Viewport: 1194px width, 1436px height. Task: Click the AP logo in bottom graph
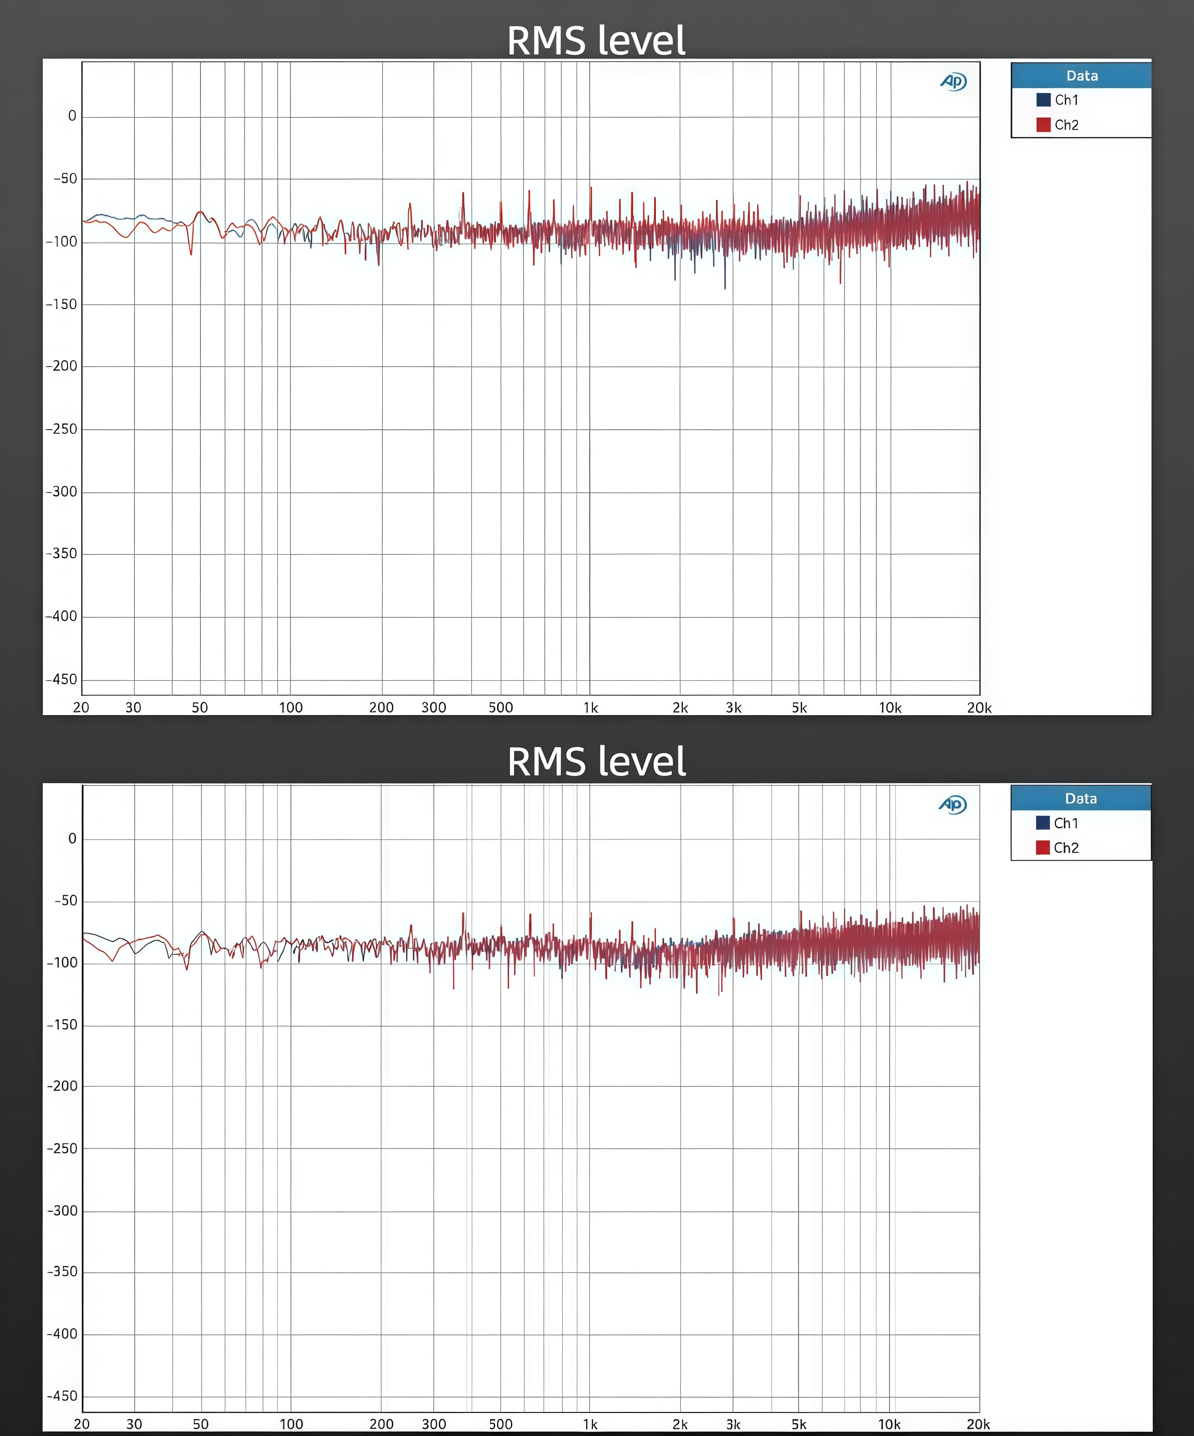953,804
